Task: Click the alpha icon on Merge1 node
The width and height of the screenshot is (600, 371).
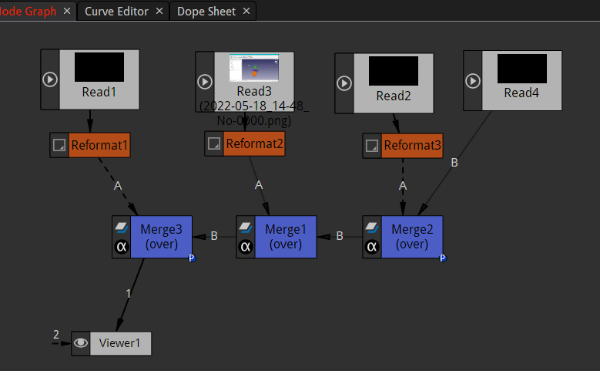Action: [x=246, y=248]
